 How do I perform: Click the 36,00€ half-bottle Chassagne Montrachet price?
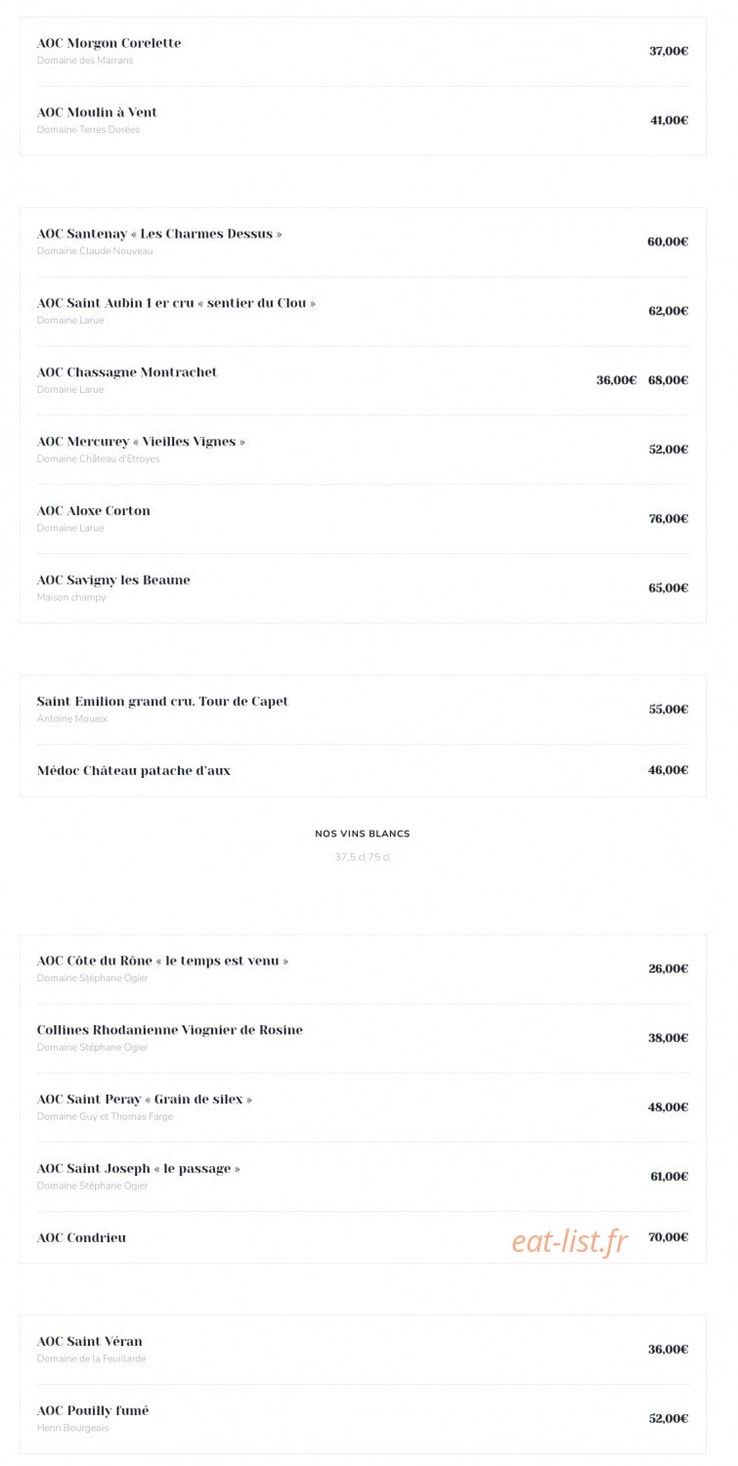coord(617,380)
